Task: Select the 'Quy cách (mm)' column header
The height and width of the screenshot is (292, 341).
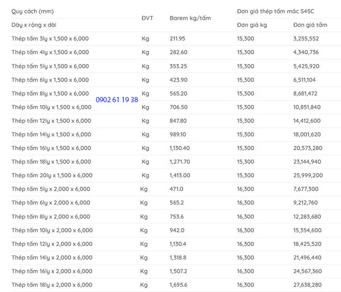Action: coord(33,11)
